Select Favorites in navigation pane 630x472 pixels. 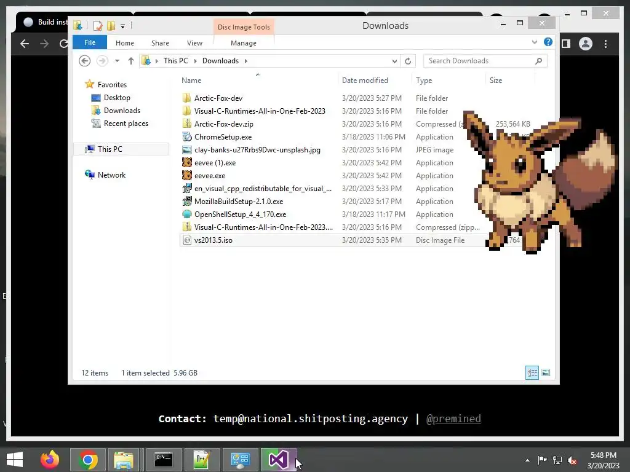click(x=112, y=85)
